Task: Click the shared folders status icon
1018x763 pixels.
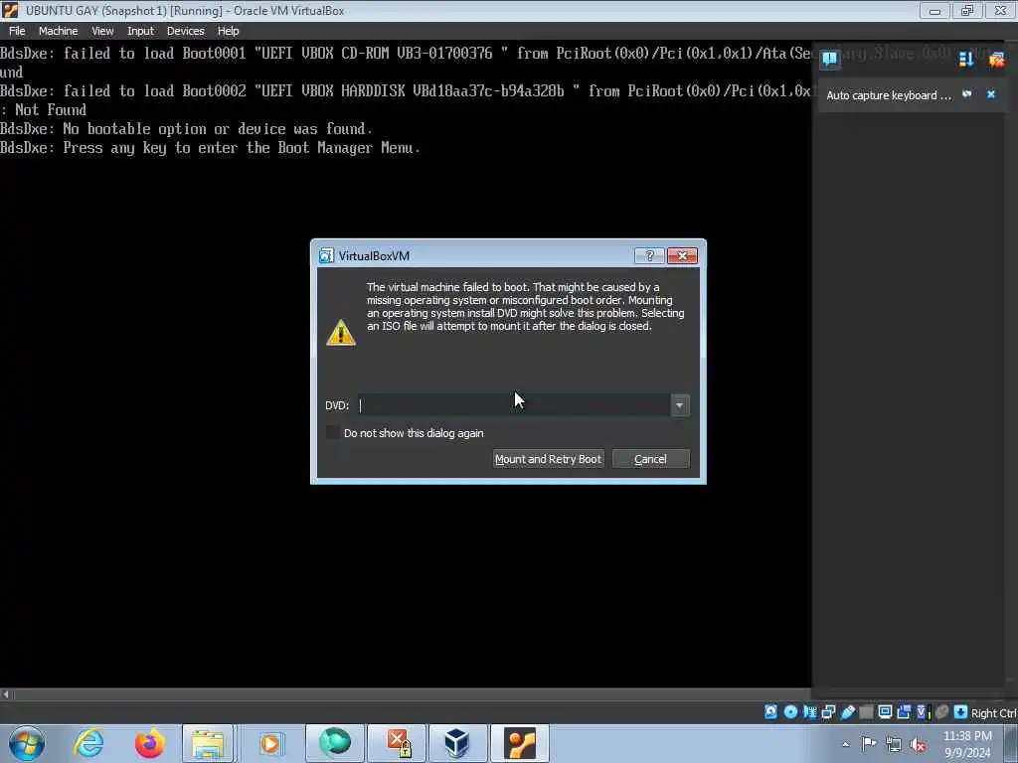Action: (x=866, y=711)
